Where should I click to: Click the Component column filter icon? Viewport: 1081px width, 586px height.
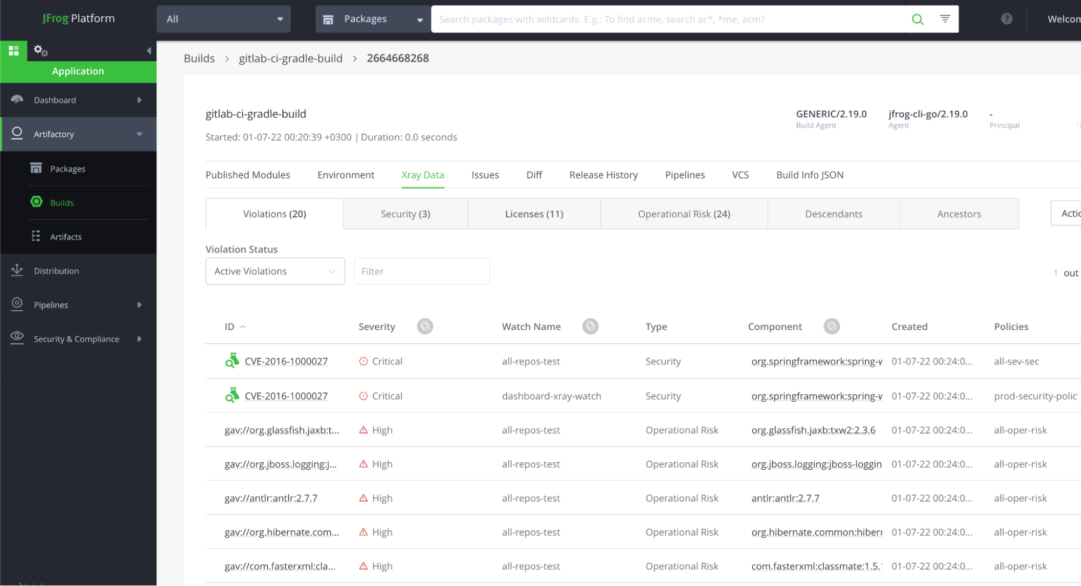click(x=831, y=327)
